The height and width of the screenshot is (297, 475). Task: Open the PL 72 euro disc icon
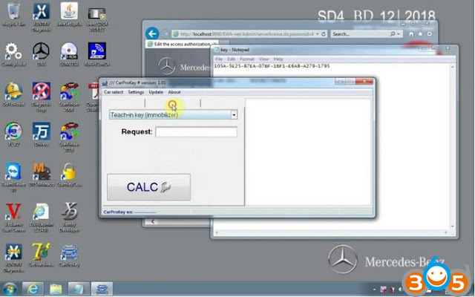13,134
